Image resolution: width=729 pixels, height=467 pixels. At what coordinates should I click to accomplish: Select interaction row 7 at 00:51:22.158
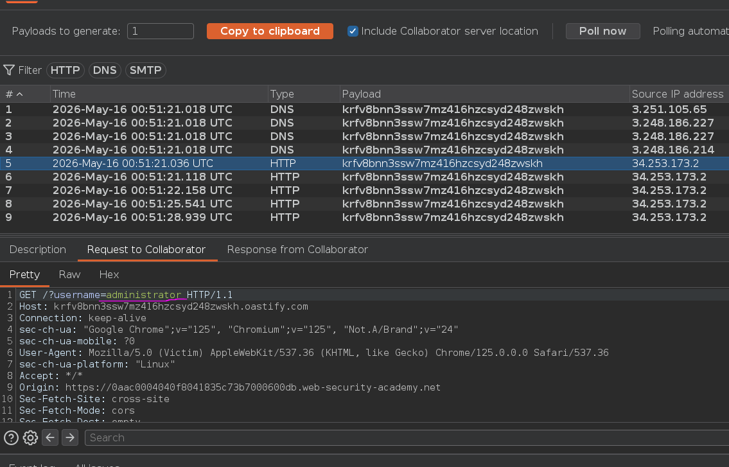tap(365, 190)
